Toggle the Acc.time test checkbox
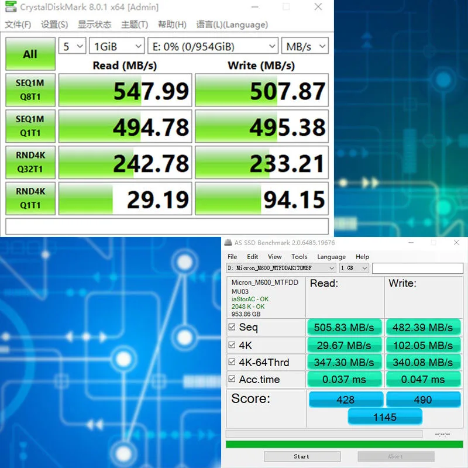Viewport: 468px width, 468px height. click(232, 379)
